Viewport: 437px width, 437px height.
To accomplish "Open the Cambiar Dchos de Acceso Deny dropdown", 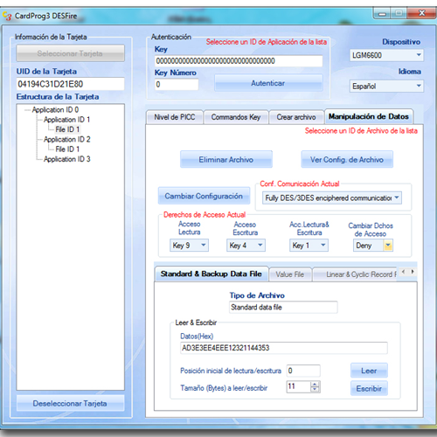I will tap(388, 246).
